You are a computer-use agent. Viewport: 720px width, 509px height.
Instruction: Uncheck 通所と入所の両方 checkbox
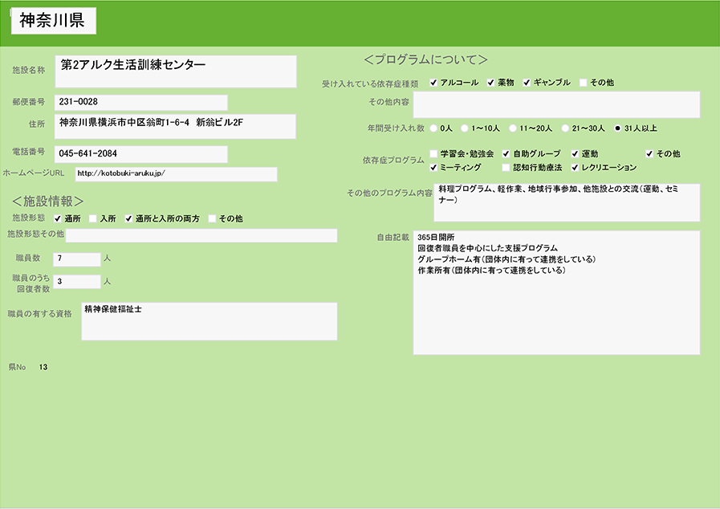[x=128, y=218]
